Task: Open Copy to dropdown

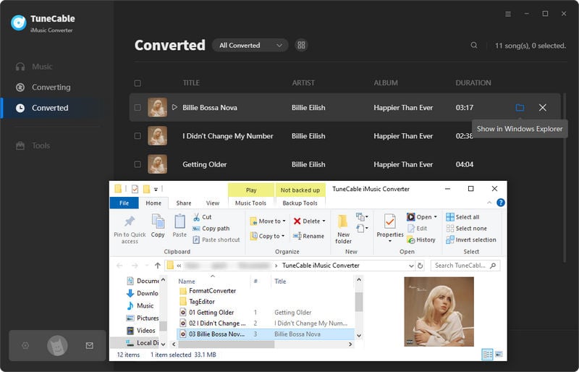Action: coord(267,236)
